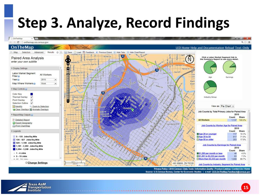This screenshot has width=260, height=195.
Task: Click the 2,094 - 3,269 Jobs/Sq.Mile legend swatch
Action: point(14,149)
